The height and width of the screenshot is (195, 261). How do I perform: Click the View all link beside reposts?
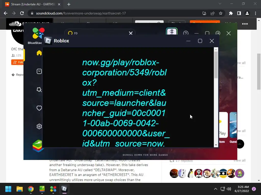coord(239,160)
